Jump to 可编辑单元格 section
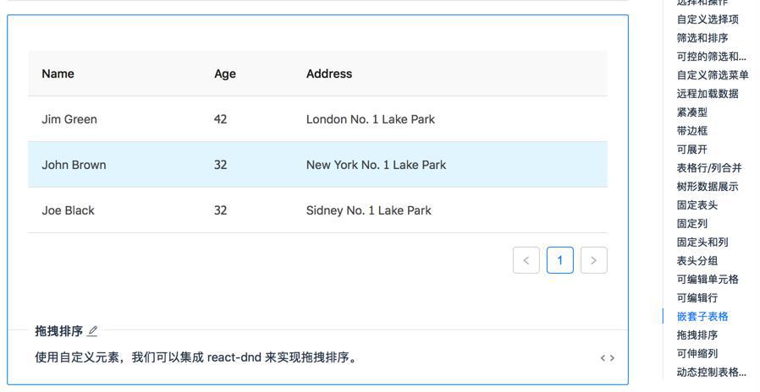The width and height of the screenshot is (760, 392). pyautogui.click(x=707, y=280)
